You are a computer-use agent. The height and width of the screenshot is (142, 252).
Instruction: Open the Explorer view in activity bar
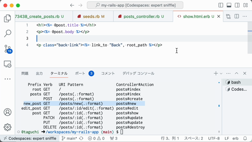[x=7, y=18]
